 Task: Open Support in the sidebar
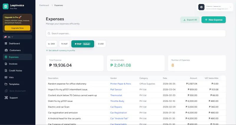(x=17, y=98)
